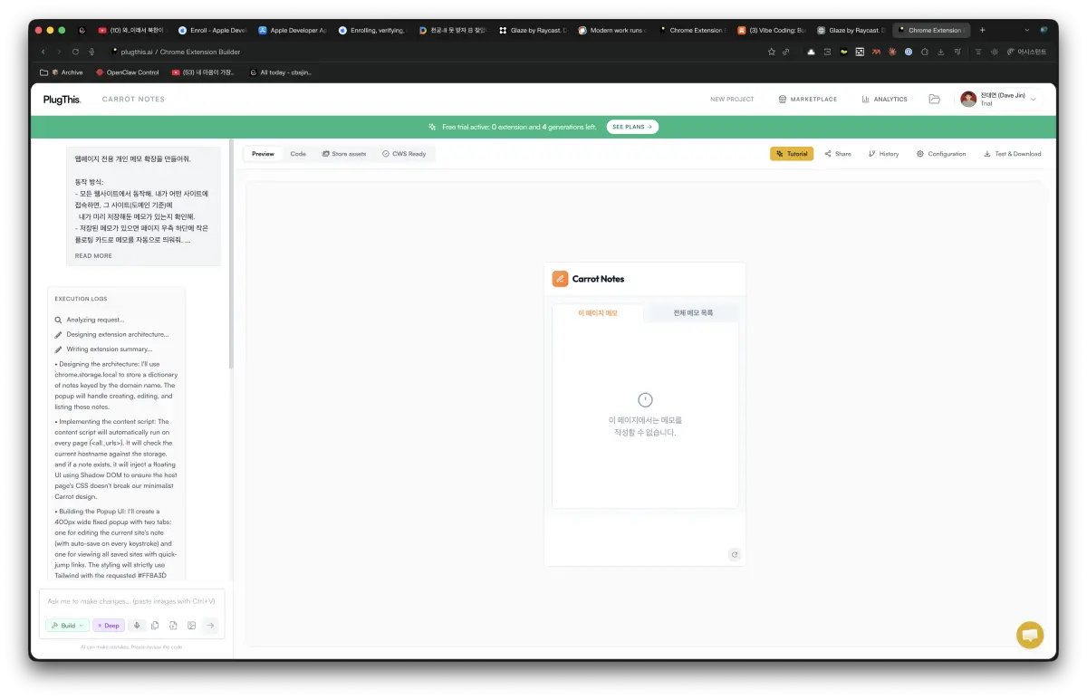Go back using the browser back arrow

pos(43,52)
